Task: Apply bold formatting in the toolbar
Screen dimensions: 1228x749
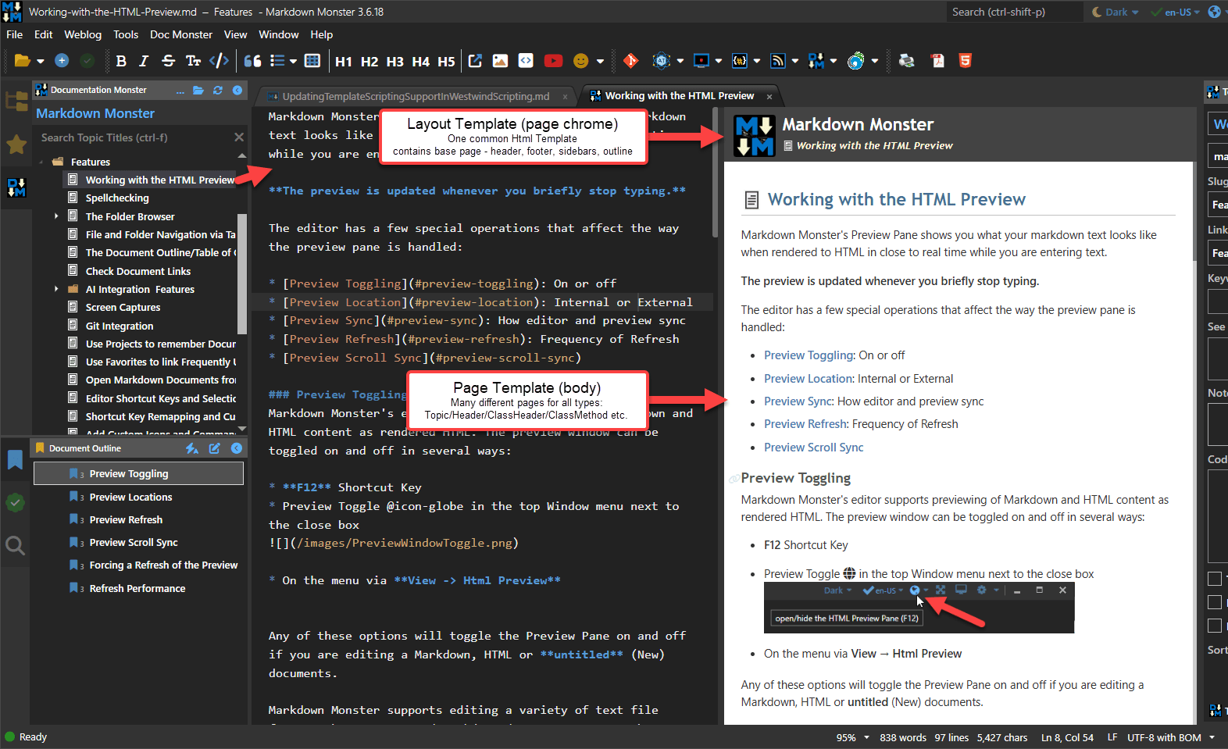Action: 121,61
